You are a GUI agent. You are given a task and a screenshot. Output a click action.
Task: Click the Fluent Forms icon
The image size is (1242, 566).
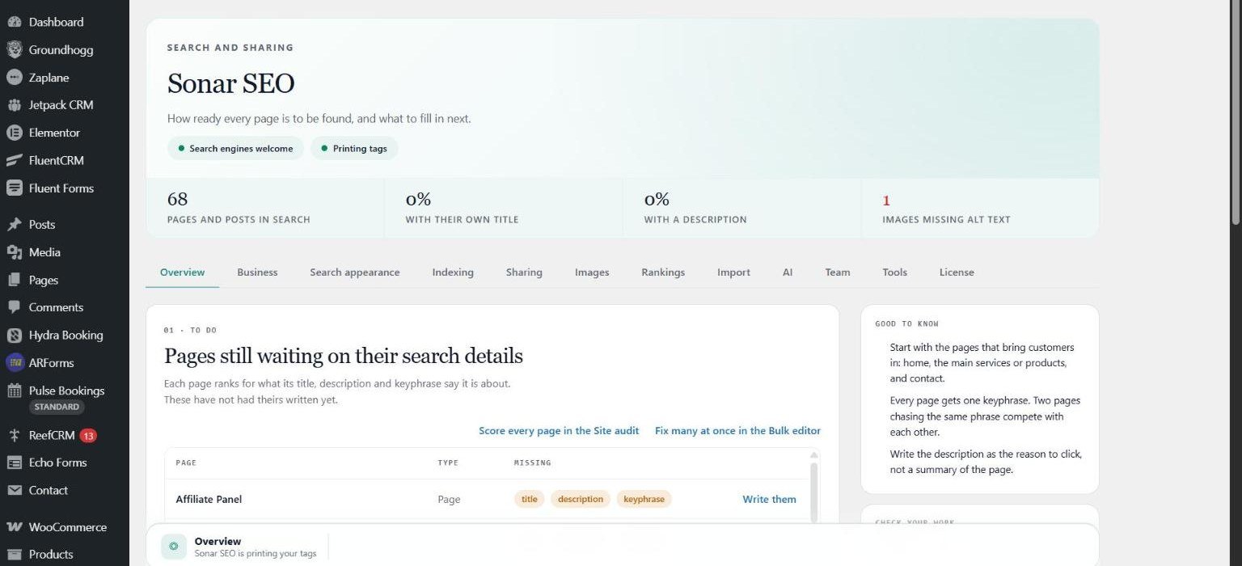14,188
